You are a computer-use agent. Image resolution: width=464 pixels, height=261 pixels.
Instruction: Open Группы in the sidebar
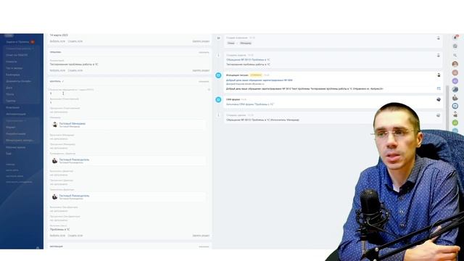(x=10, y=101)
